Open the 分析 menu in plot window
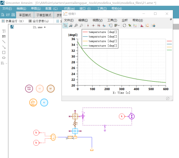Viewport: 179px width, 158px height. pos(125,20)
